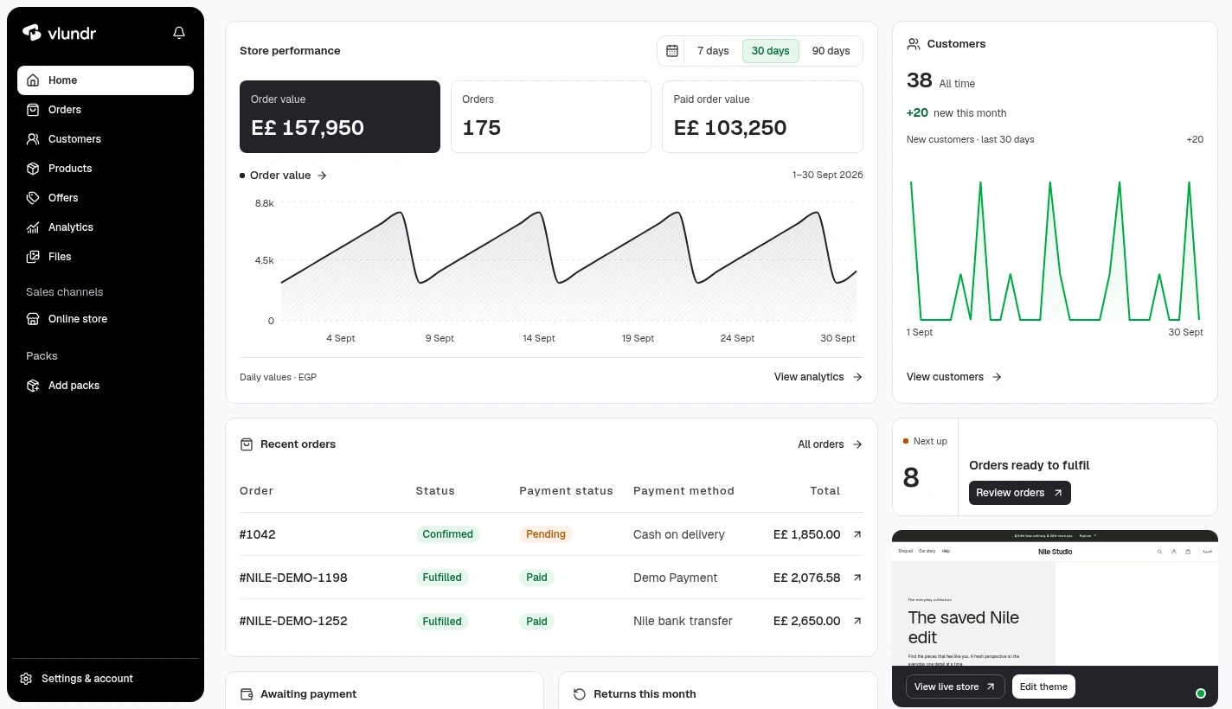The height and width of the screenshot is (709, 1232).
Task: Click the Add packs icon
Action: tap(33, 386)
